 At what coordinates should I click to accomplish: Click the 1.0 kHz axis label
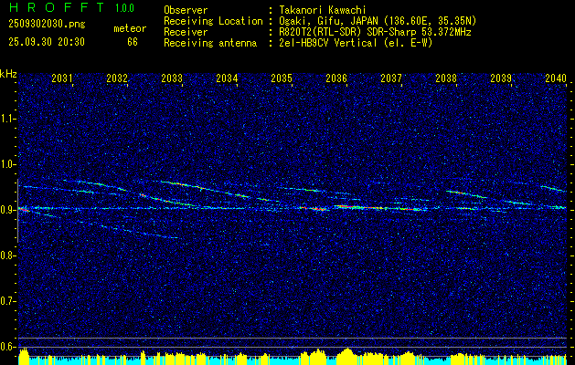pos(7,164)
